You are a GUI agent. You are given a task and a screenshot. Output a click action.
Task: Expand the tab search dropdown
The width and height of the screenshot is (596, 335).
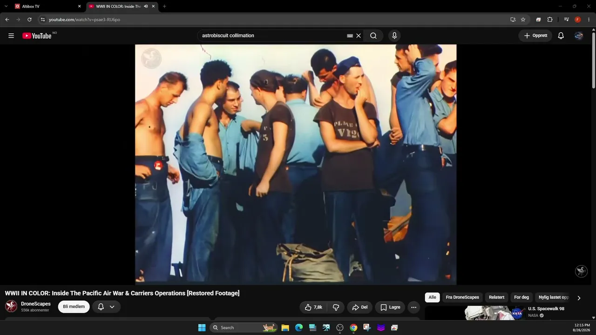6,7
